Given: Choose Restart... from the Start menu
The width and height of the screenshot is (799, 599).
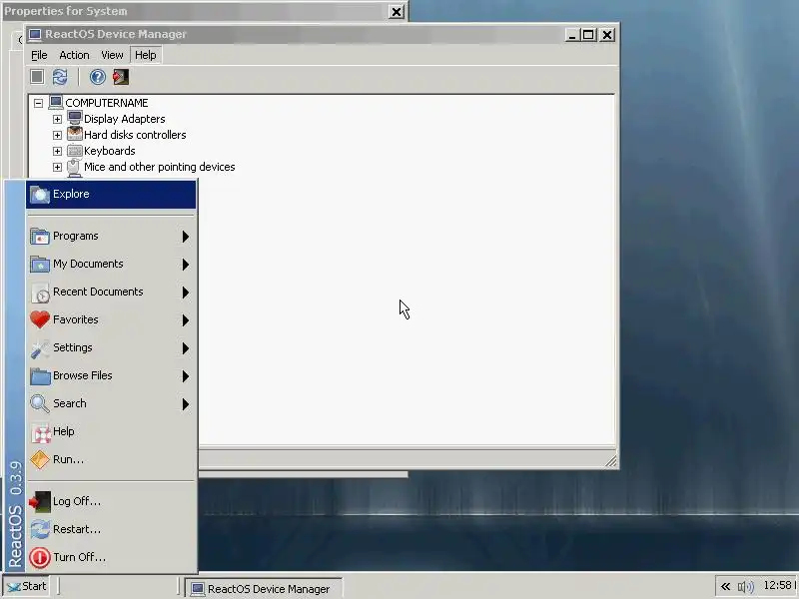Looking at the screenshot, I should coord(111,530).
